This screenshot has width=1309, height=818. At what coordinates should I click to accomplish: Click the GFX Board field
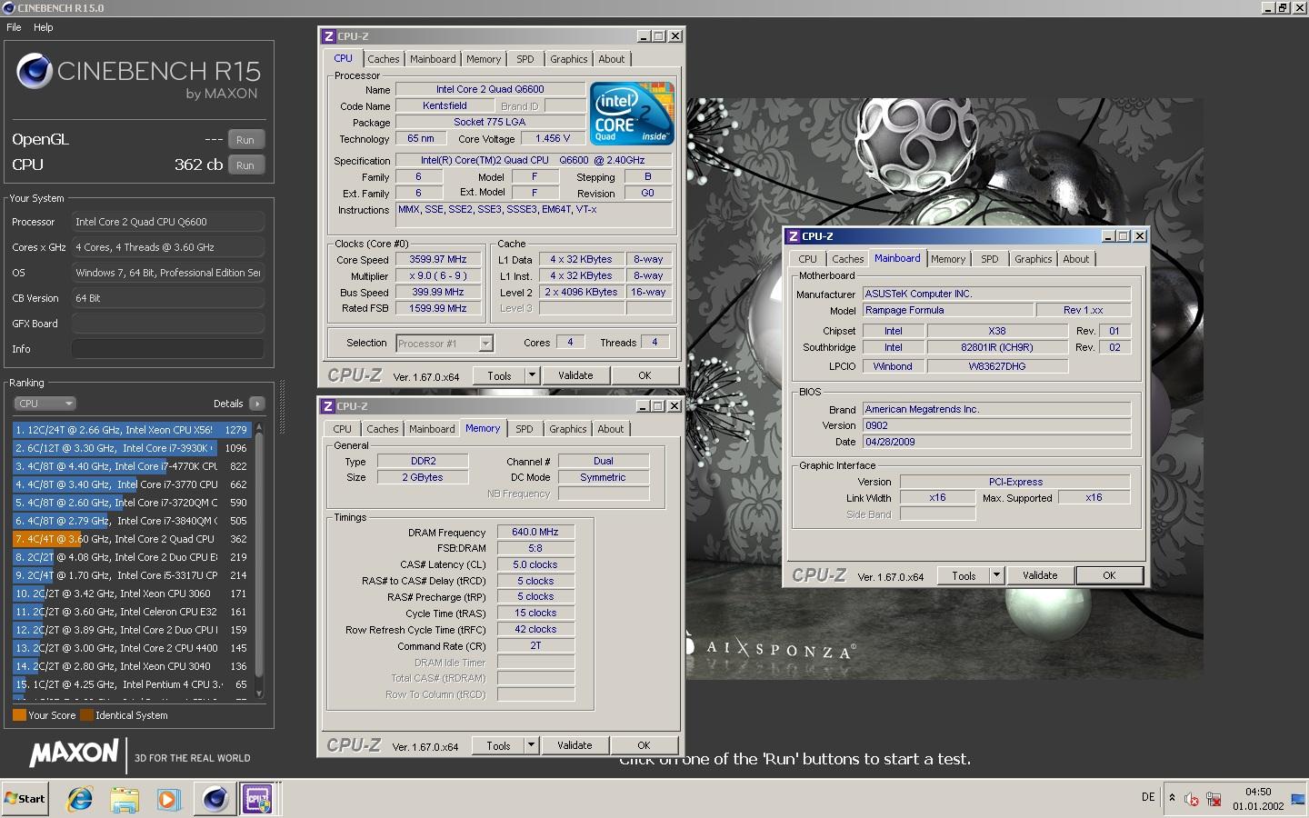coord(168,324)
